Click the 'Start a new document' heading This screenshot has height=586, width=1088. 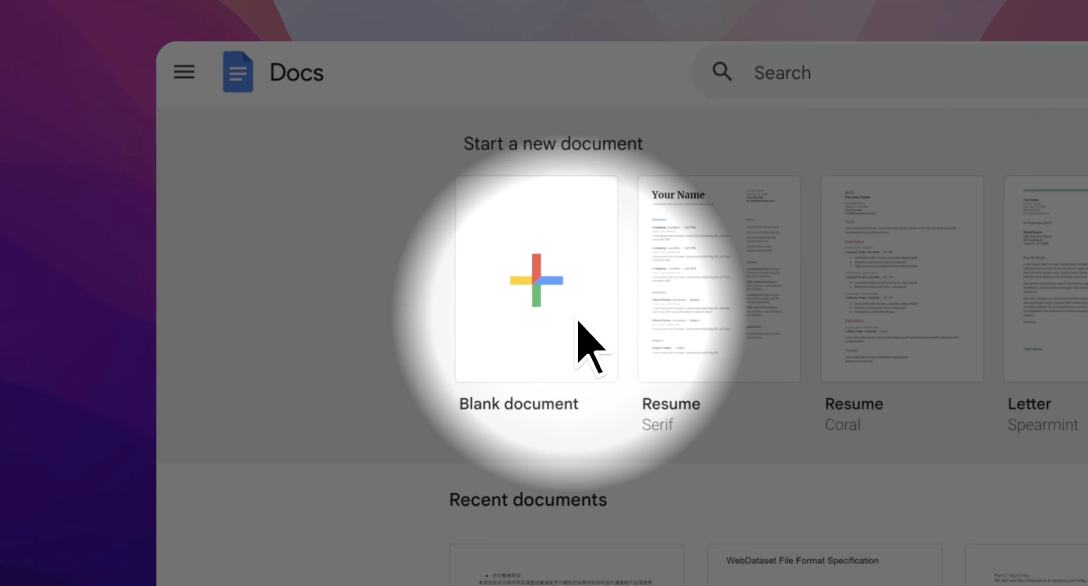point(553,143)
